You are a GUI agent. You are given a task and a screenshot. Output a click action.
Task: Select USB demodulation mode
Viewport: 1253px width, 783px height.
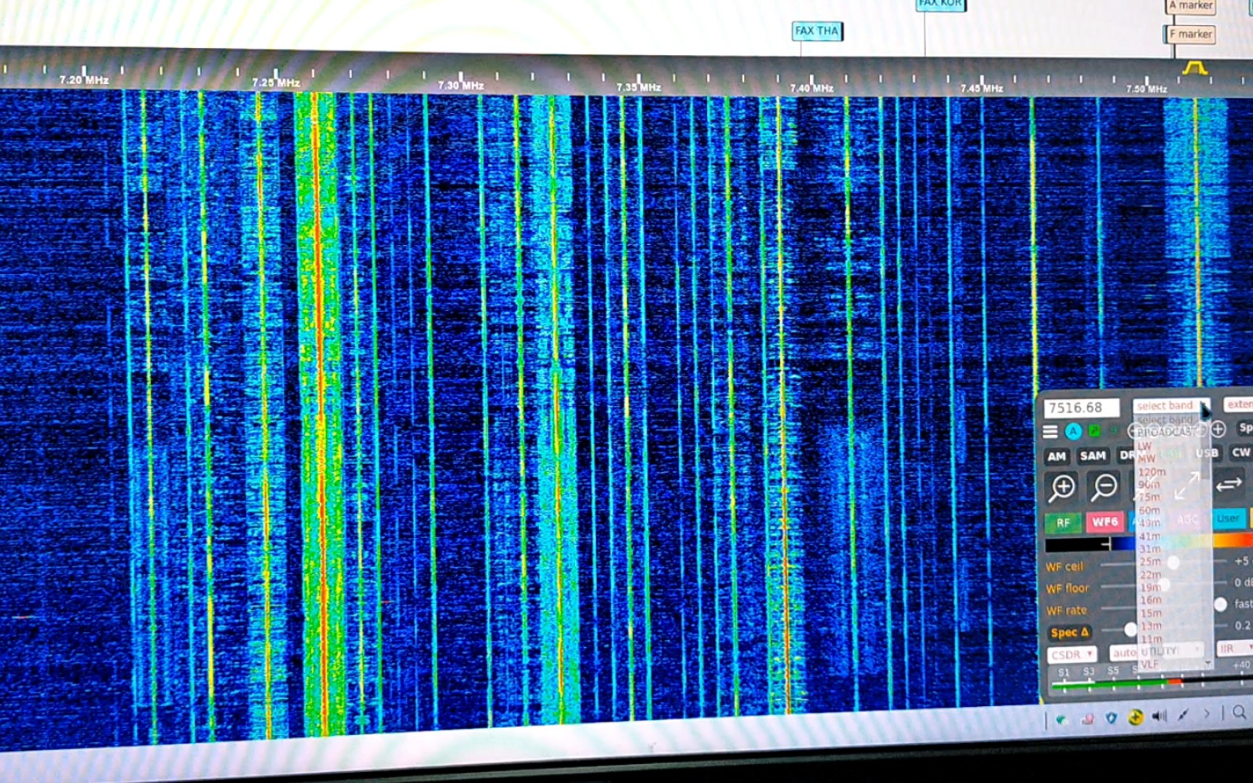point(1207,453)
